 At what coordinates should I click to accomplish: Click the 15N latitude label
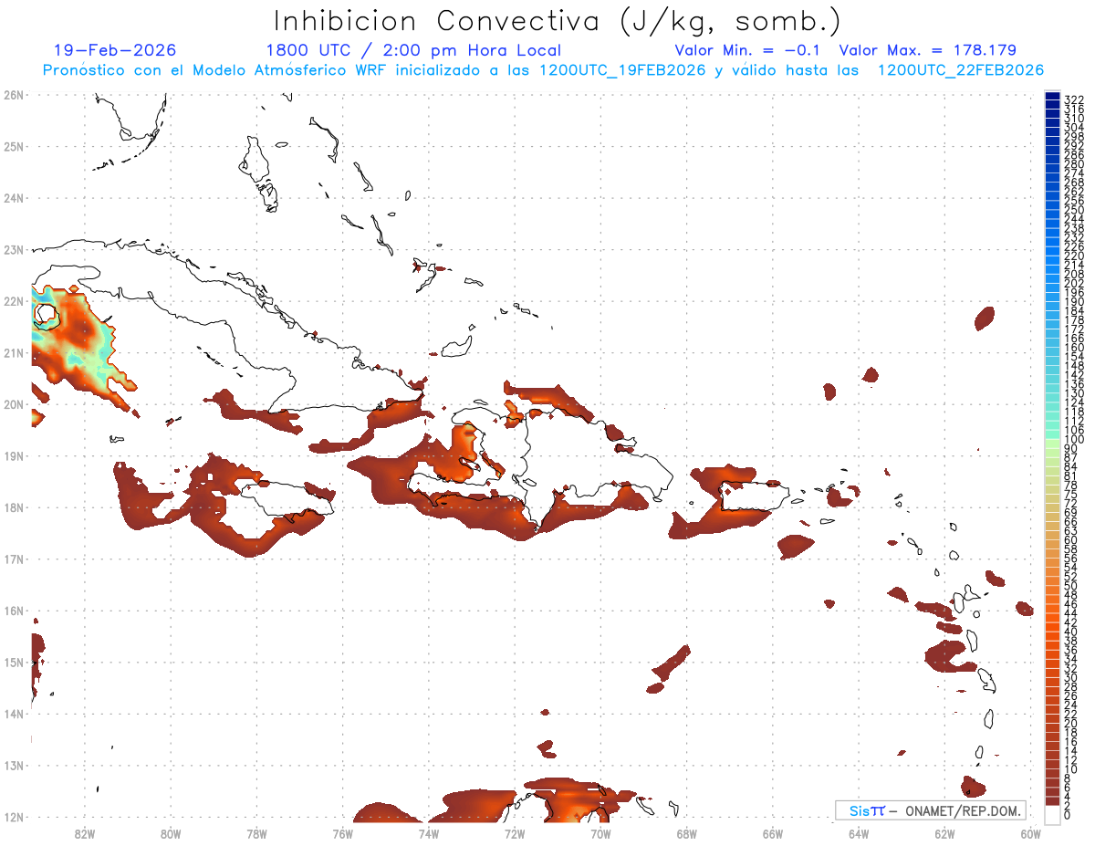click(14, 662)
